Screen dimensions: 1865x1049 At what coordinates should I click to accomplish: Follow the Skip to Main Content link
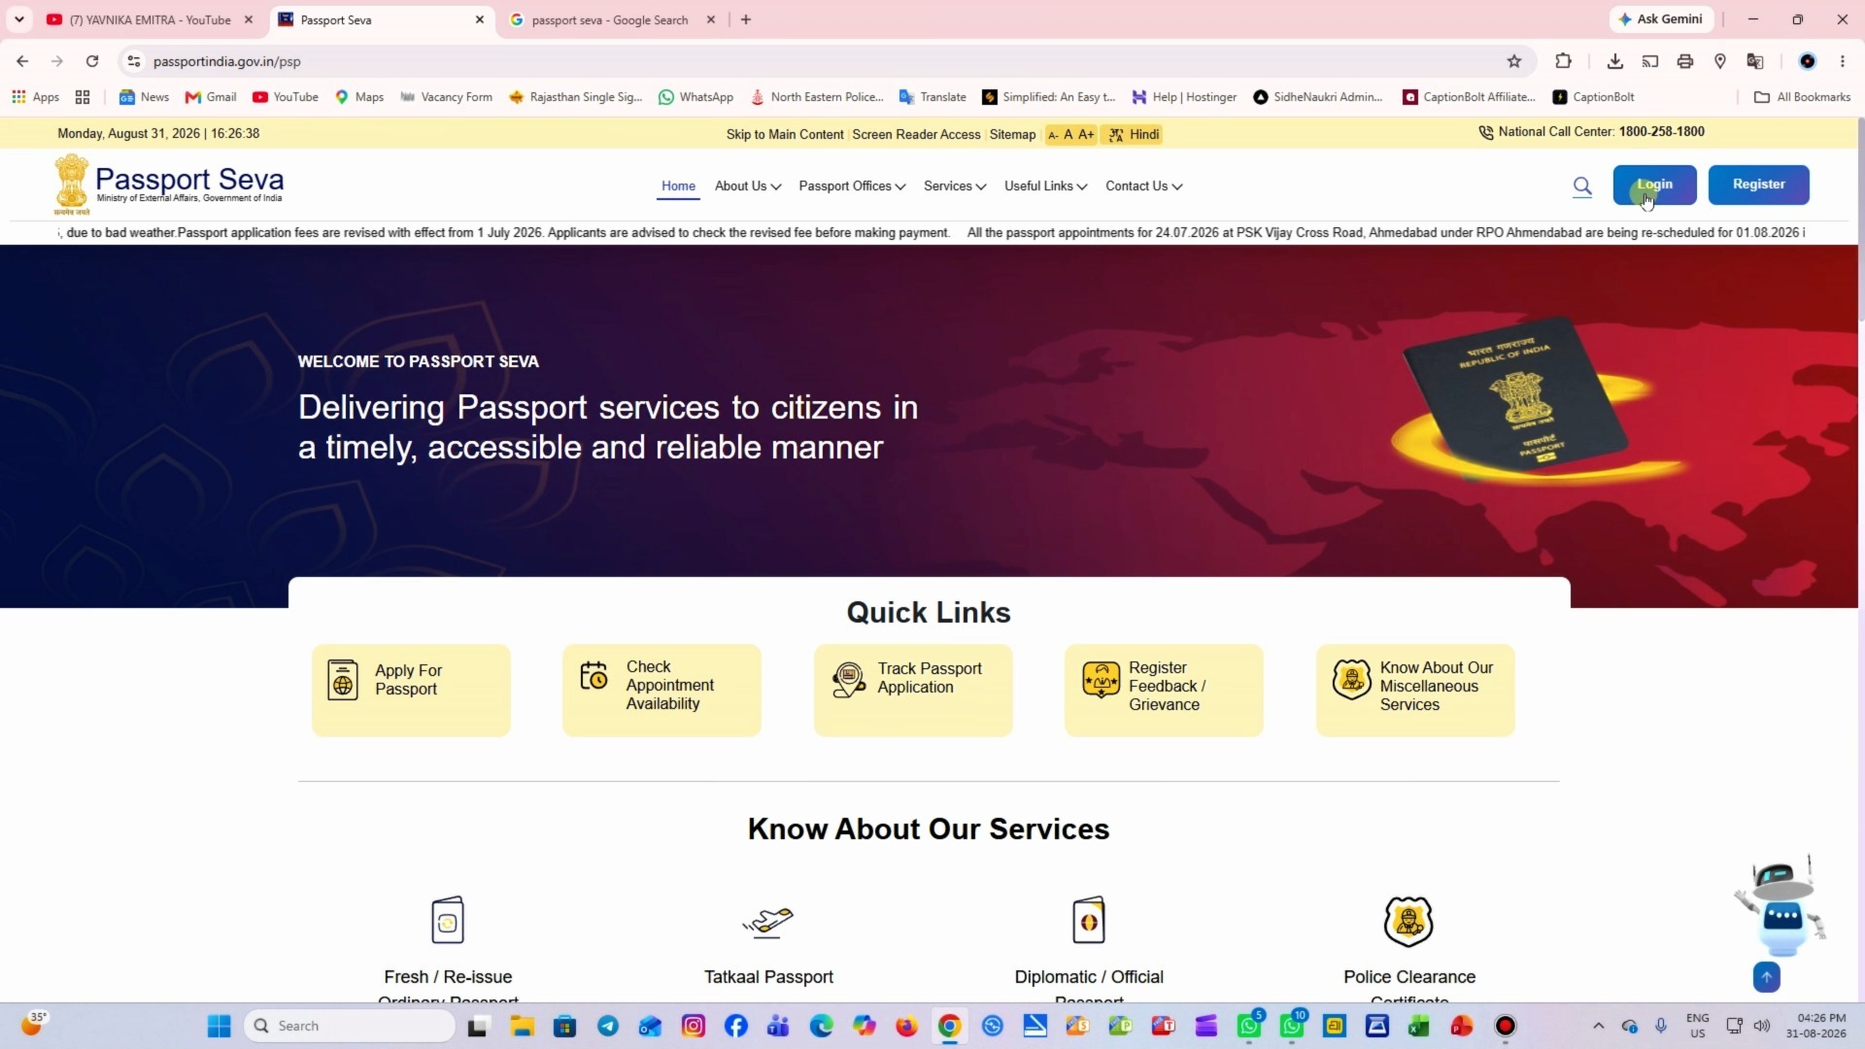785,135
